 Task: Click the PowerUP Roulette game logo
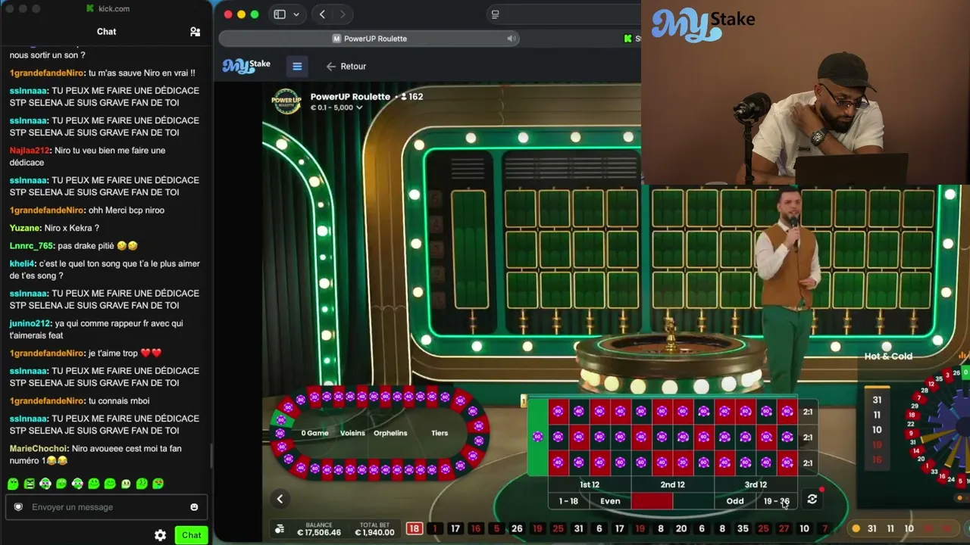click(286, 101)
